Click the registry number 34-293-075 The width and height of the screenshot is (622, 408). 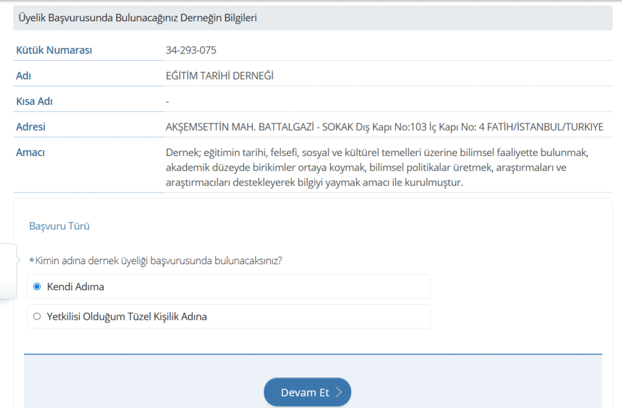(191, 50)
